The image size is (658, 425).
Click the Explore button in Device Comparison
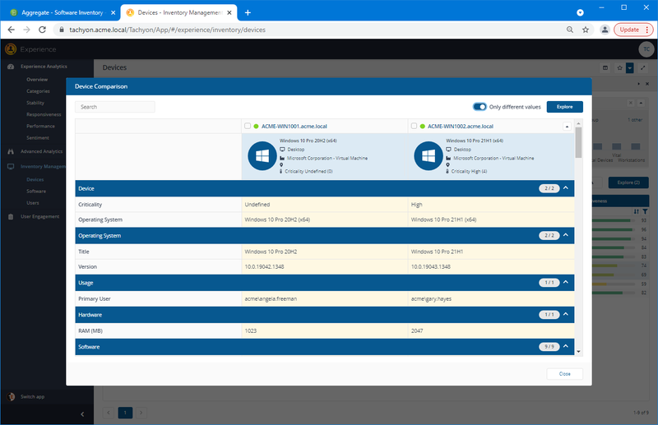click(564, 107)
